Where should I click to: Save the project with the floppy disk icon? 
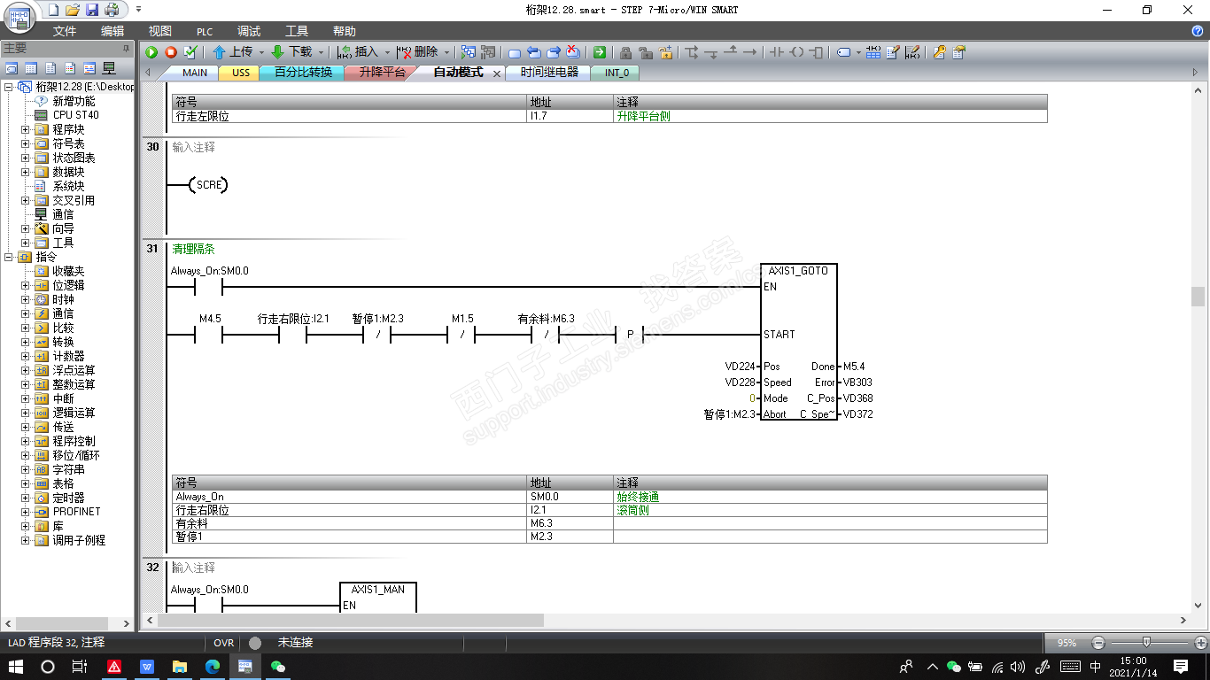[x=92, y=10]
